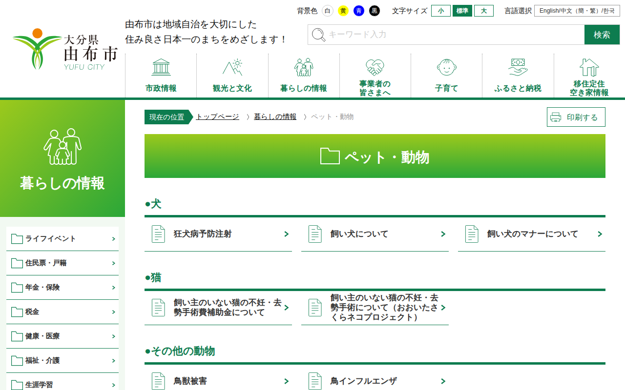Click the folder icon beside 健康・医療
Image resolution: width=625 pixels, height=390 pixels.
pos(17,336)
